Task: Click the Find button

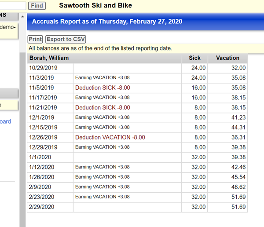Action: 37,6
